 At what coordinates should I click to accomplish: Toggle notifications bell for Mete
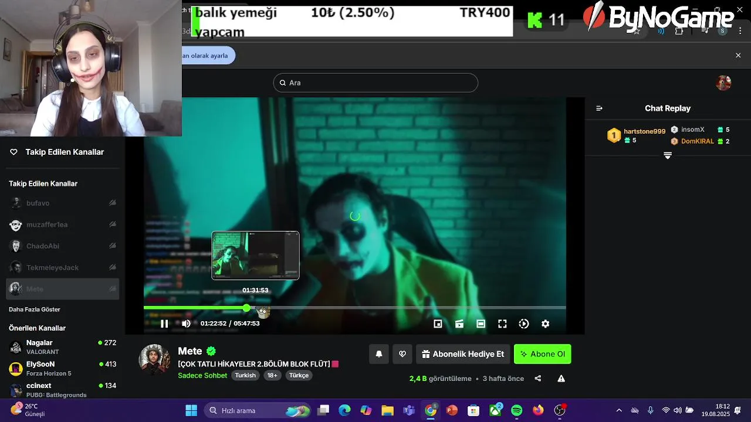tap(379, 354)
